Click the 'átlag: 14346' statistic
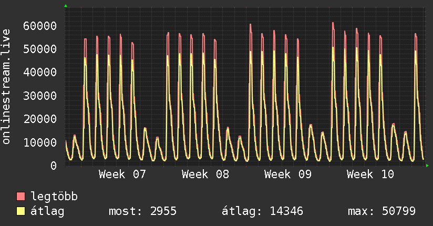This screenshot has height=226, width=433. click(262, 211)
